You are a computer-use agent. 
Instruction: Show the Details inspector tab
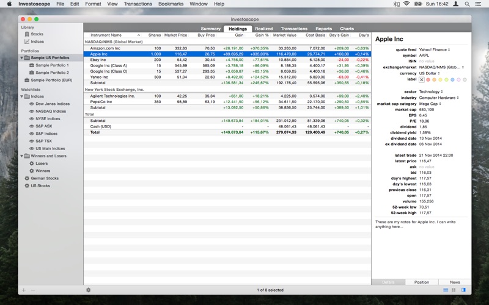[388, 282]
